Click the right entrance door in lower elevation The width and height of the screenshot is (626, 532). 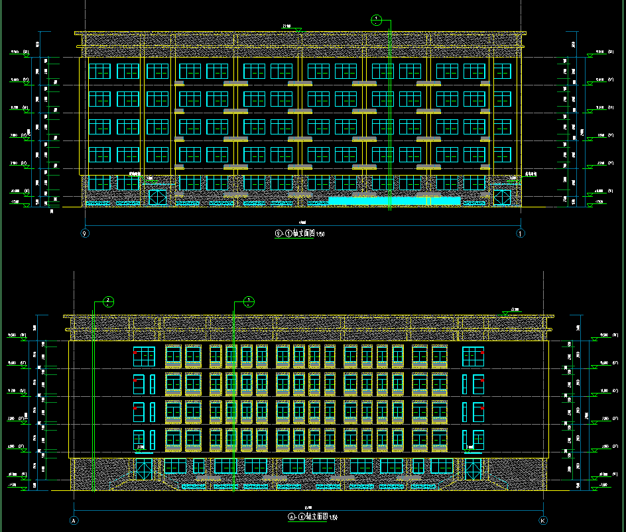click(473, 470)
